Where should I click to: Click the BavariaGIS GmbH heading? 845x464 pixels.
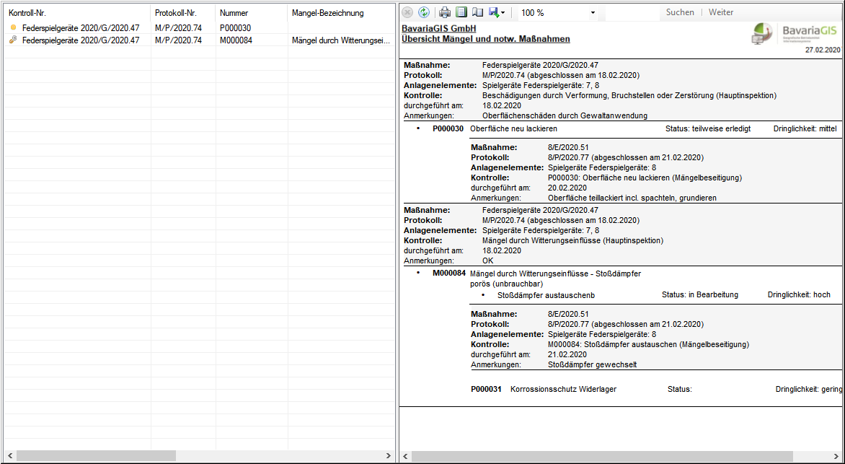[x=438, y=29]
